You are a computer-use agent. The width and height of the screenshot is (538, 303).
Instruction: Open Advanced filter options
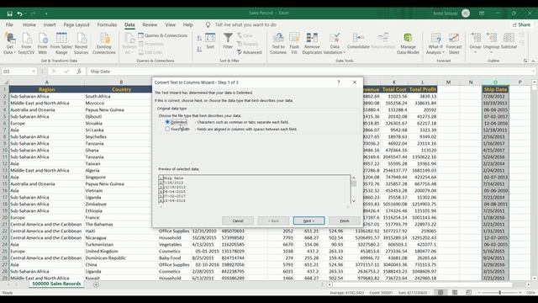tap(249, 52)
